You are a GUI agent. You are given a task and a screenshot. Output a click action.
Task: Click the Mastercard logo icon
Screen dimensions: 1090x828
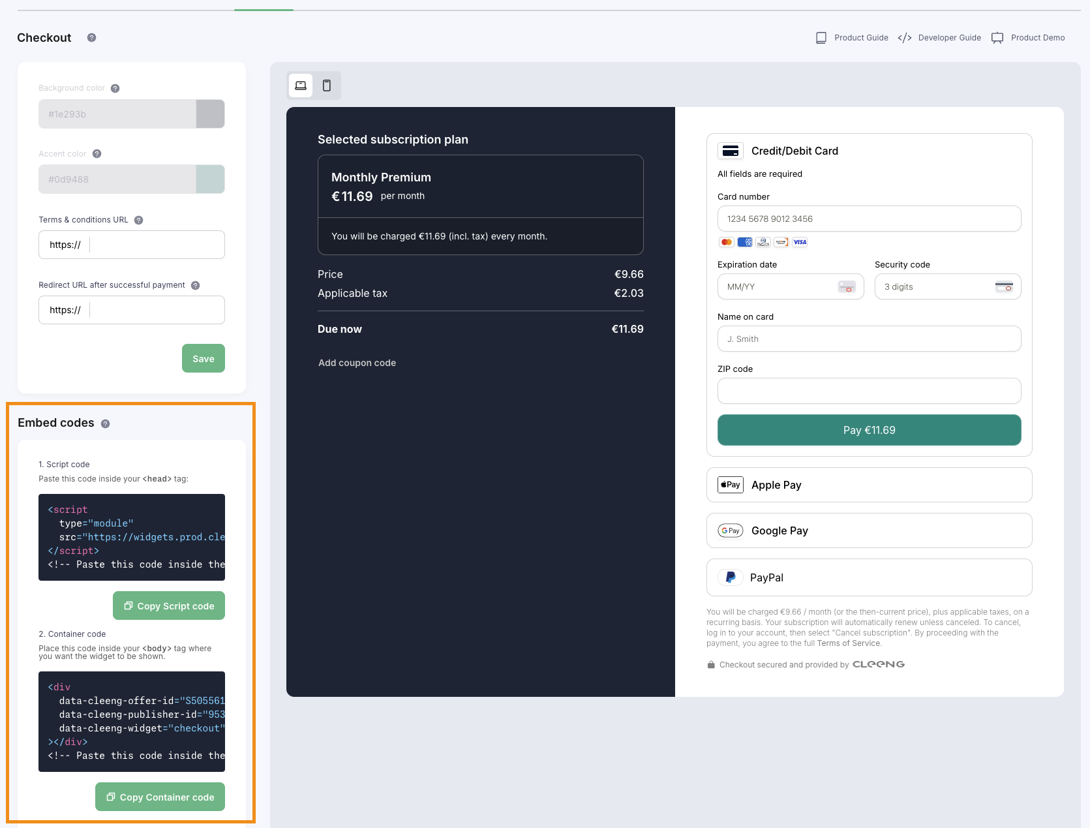[727, 242]
